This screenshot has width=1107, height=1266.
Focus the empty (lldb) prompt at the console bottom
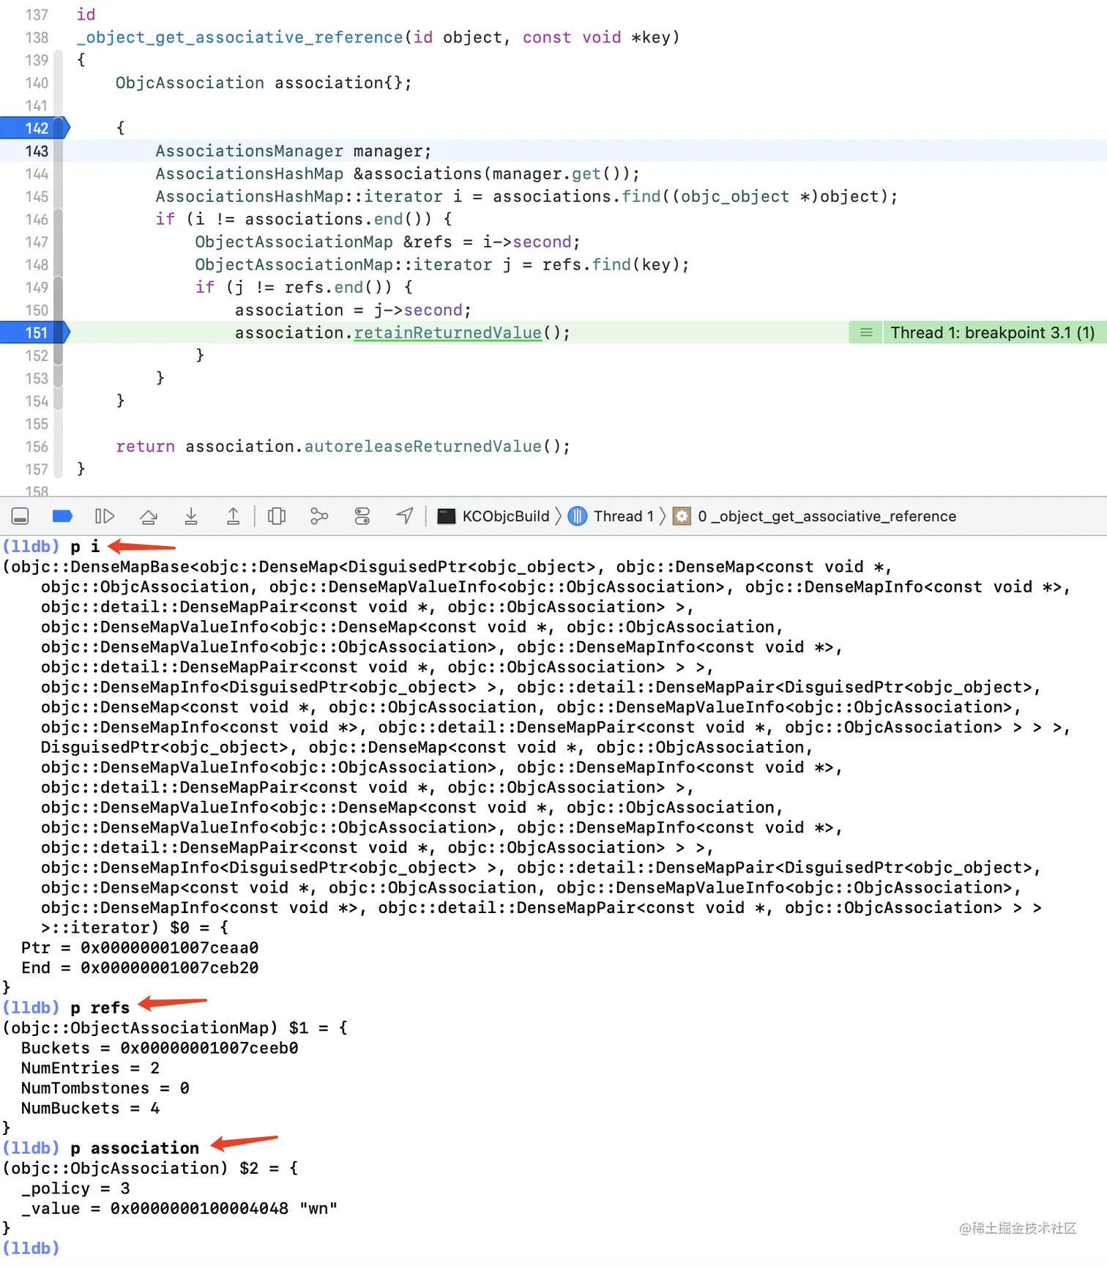click(31, 1248)
